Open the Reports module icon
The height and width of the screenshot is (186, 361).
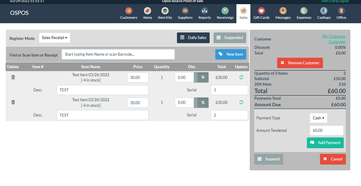tap(205, 11)
